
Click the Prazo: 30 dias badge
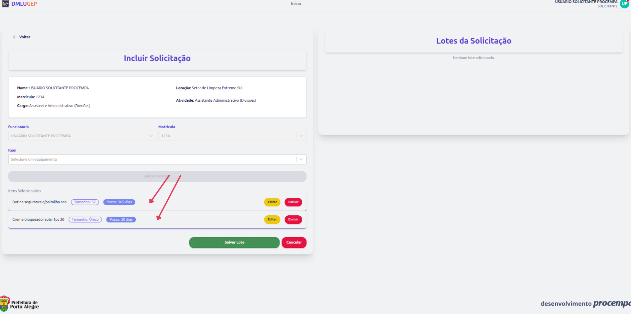coord(121,219)
